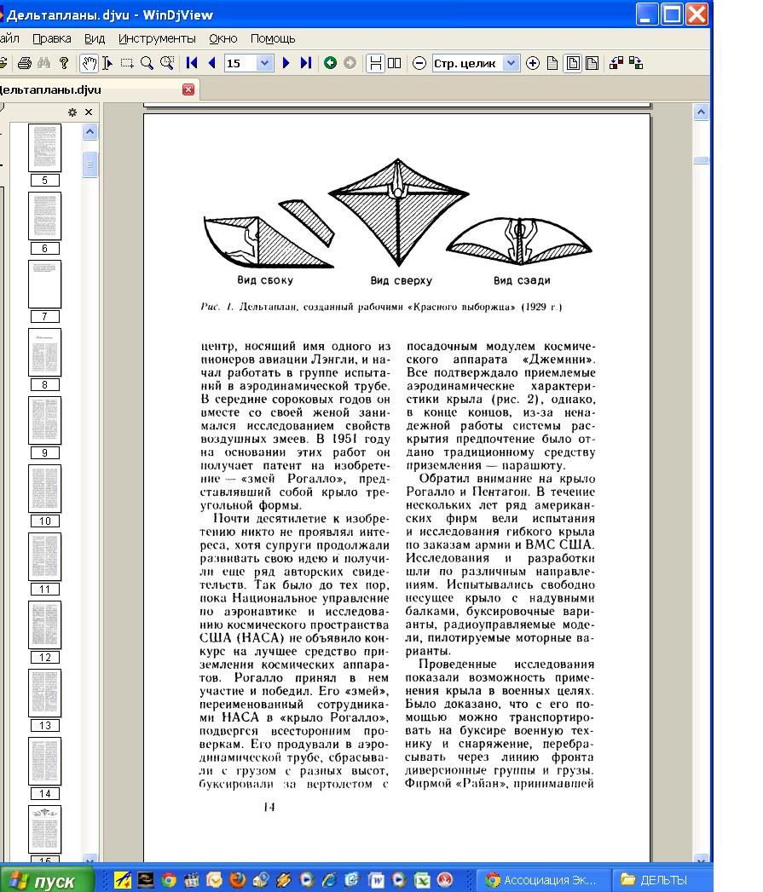Click the Help question mark icon

[64, 63]
